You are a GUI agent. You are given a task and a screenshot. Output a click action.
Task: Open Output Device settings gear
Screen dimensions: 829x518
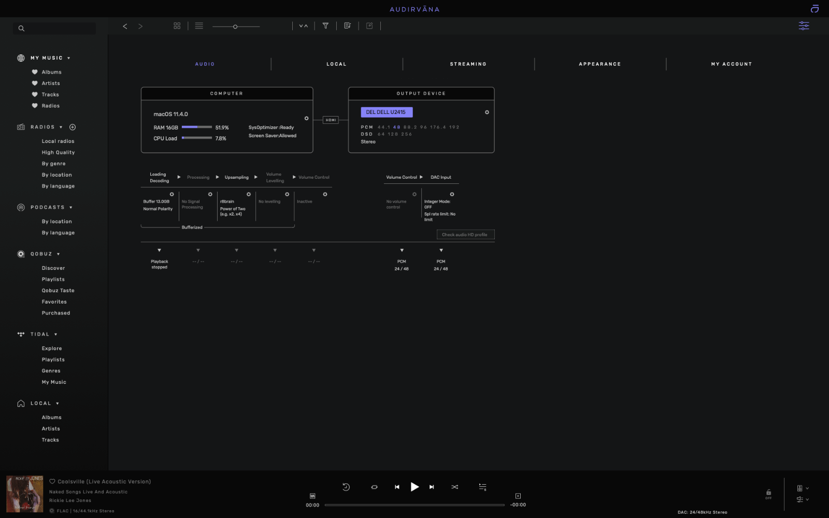pyautogui.click(x=487, y=112)
